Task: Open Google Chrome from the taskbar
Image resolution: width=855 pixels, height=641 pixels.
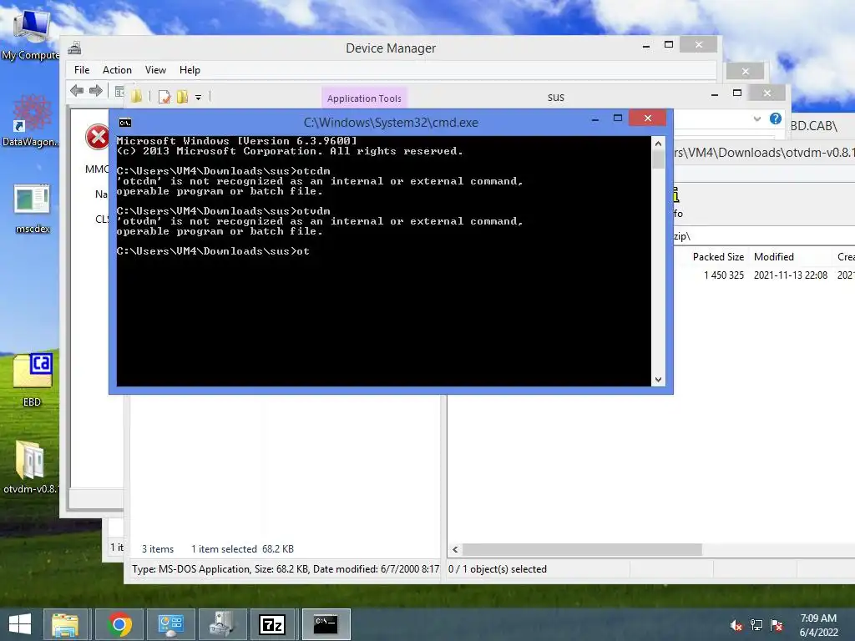Action: click(x=119, y=624)
